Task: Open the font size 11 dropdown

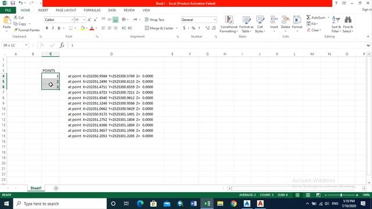Action: tap(84, 20)
